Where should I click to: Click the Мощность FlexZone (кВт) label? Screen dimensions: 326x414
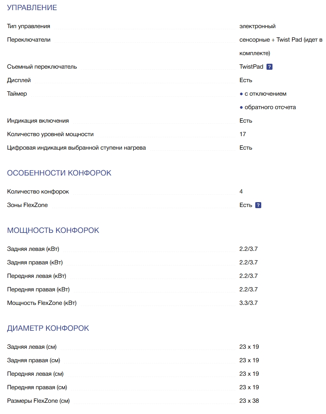42,303
